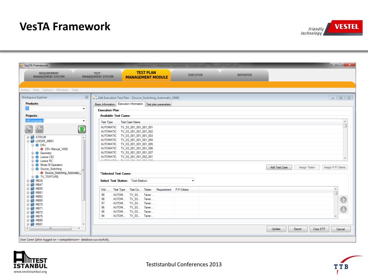Move selected test case up arrow
Viewport: 368px width, 276px height.
click(343, 200)
